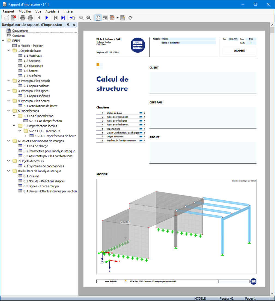Select Contenus in the navigator
The width and height of the screenshot is (275, 301).
[19, 35]
